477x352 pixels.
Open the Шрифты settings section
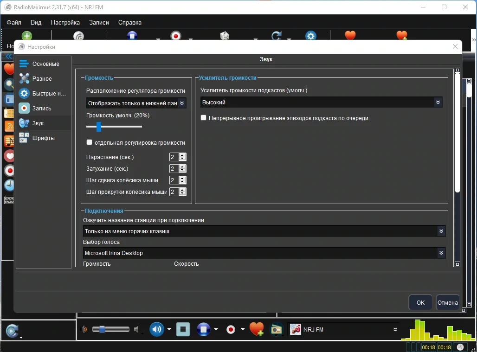[44, 138]
